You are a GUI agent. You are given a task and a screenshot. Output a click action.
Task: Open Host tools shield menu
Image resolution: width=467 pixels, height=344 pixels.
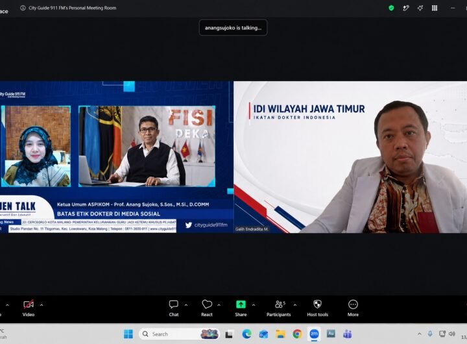click(317, 308)
